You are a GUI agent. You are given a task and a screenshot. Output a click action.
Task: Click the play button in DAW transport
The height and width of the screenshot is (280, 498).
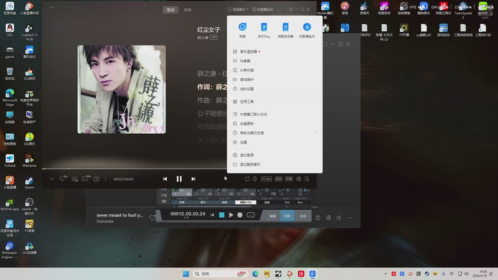pos(231,215)
